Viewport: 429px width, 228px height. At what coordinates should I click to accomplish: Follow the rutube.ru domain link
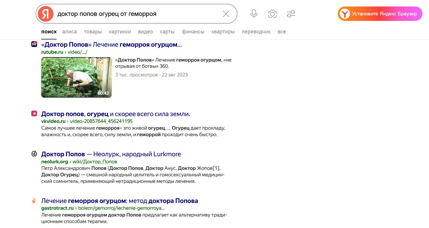click(x=52, y=52)
